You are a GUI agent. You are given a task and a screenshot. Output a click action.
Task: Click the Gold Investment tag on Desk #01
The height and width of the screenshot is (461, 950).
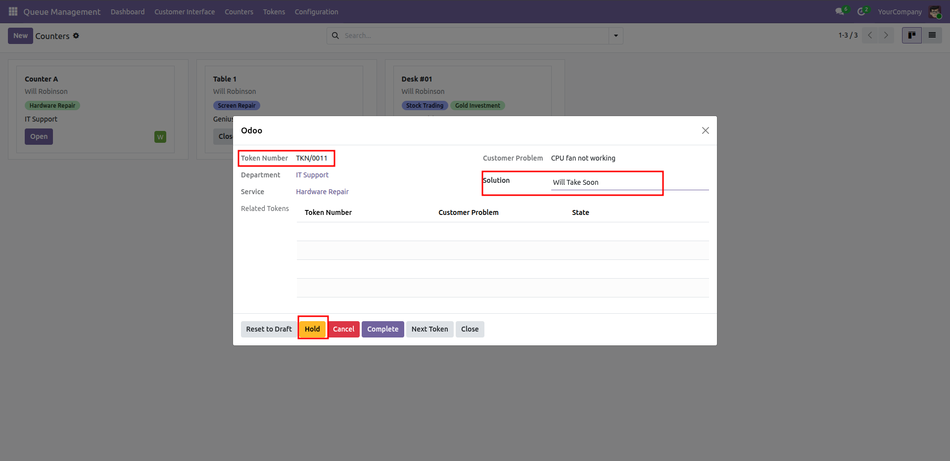pos(477,106)
